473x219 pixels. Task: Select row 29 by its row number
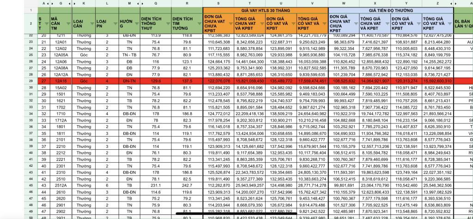31,81
